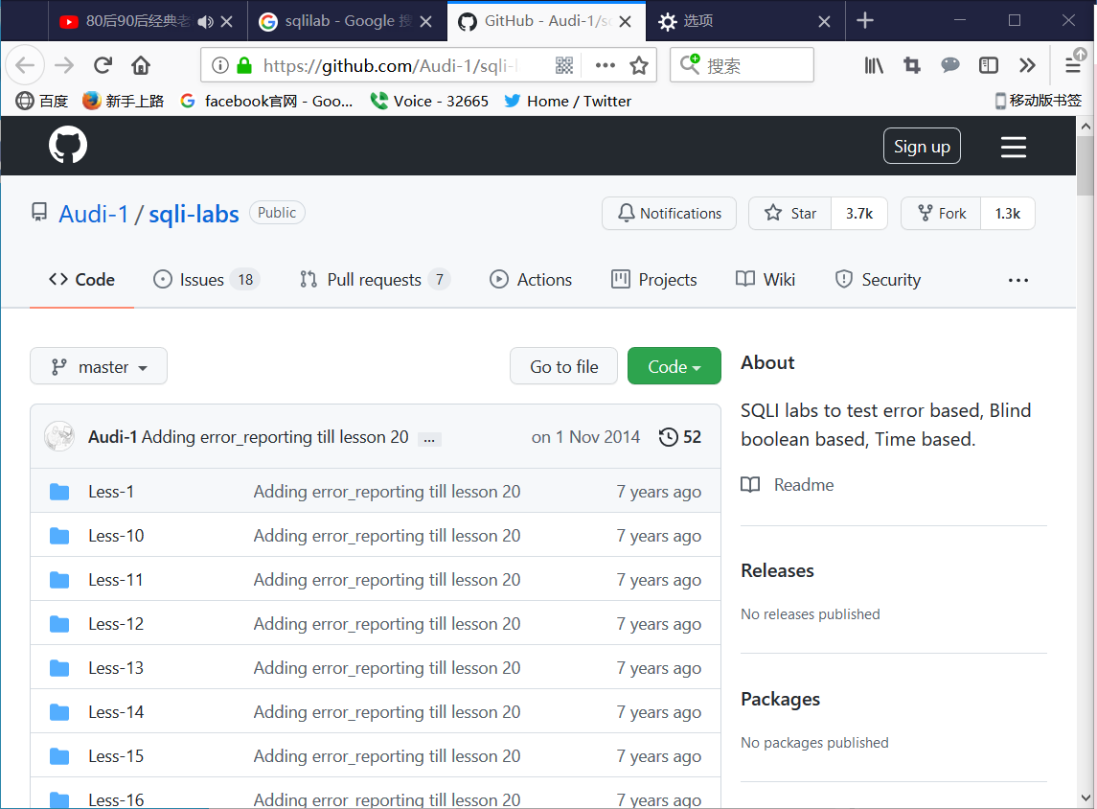Click the green padlock security icon
The image size is (1097, 809).
tap(244, 66)
